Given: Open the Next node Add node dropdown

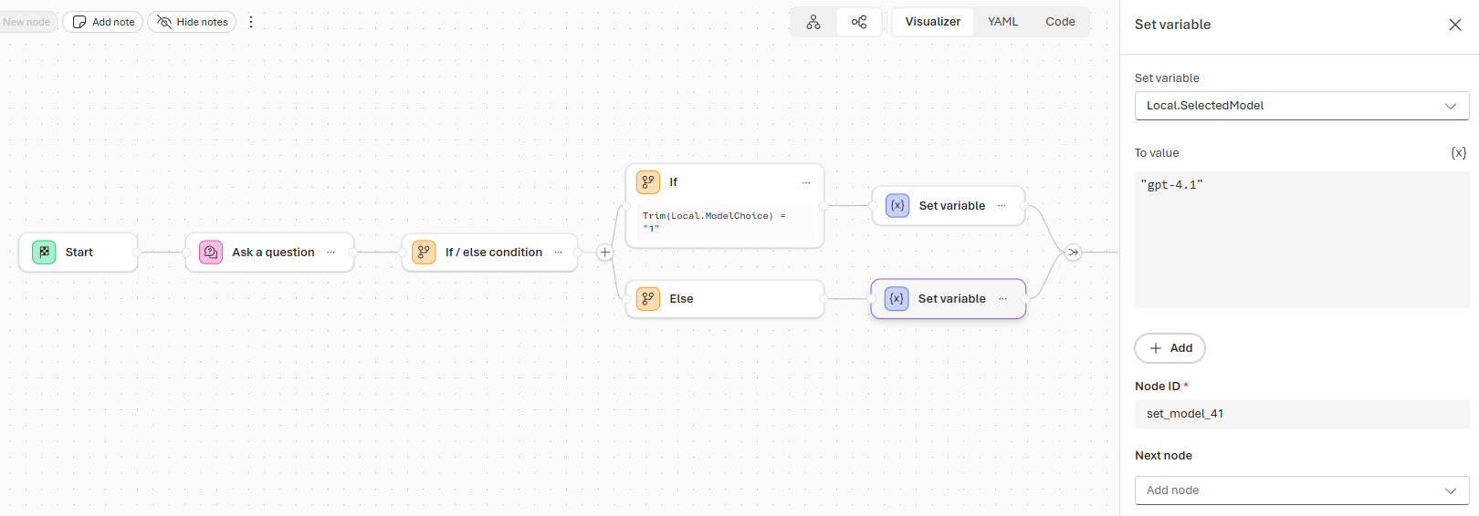Looking at the screenshot, I should point(1301,490).
